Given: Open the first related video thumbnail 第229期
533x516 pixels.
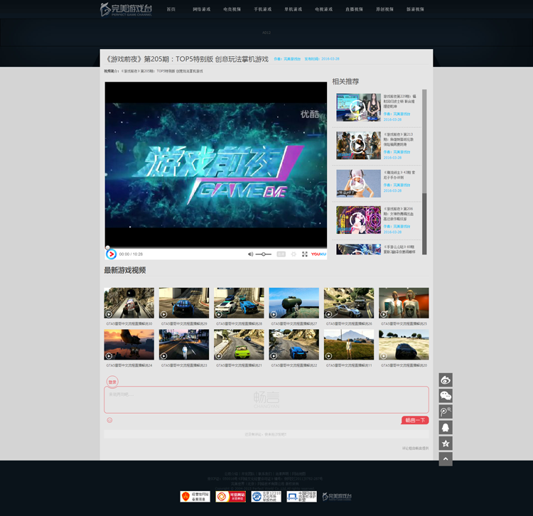Looking at the screenshot, I should tap(359, 107).
